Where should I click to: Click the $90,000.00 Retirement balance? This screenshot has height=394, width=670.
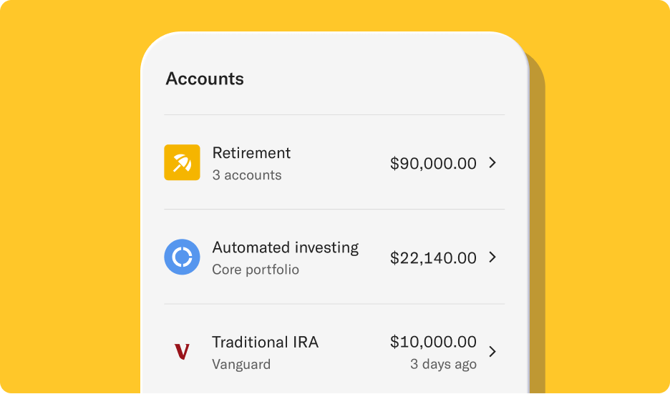[x=433, y=163]
